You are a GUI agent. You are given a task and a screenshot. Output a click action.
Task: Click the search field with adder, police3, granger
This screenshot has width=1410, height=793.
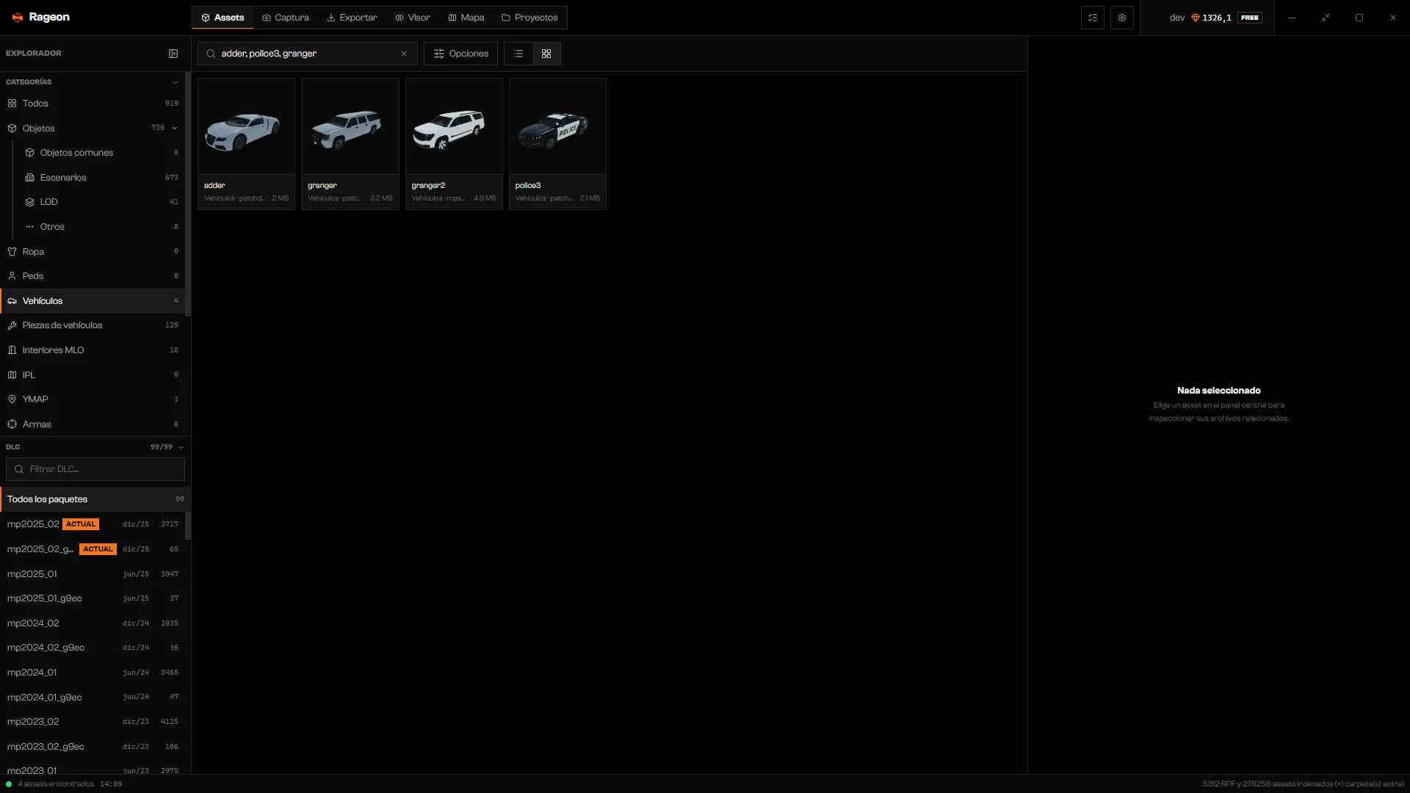(x=307, y=54)
